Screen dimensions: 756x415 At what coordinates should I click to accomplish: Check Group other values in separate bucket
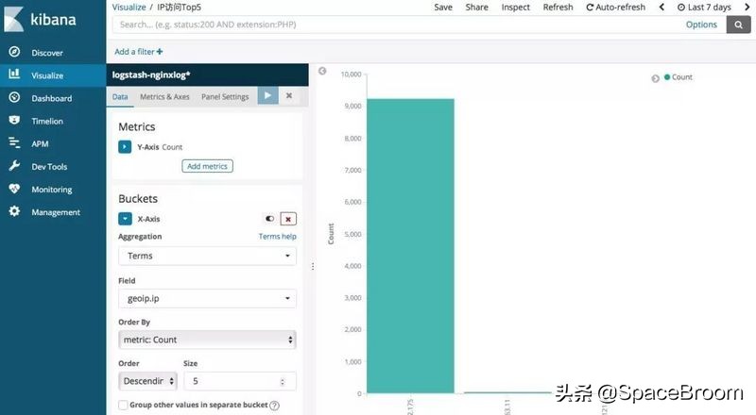tap(123, 405)
